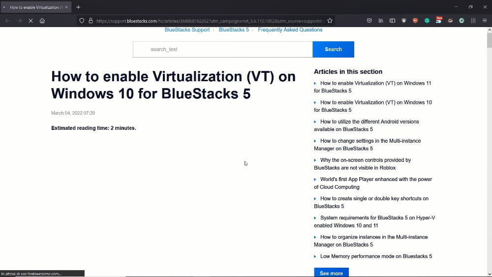Click the Estimated reading time text
492x277 pixels.
pos(93,128)
